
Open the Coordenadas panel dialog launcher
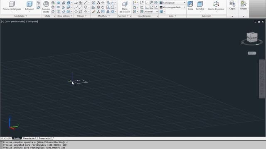[x=157, y=16]
